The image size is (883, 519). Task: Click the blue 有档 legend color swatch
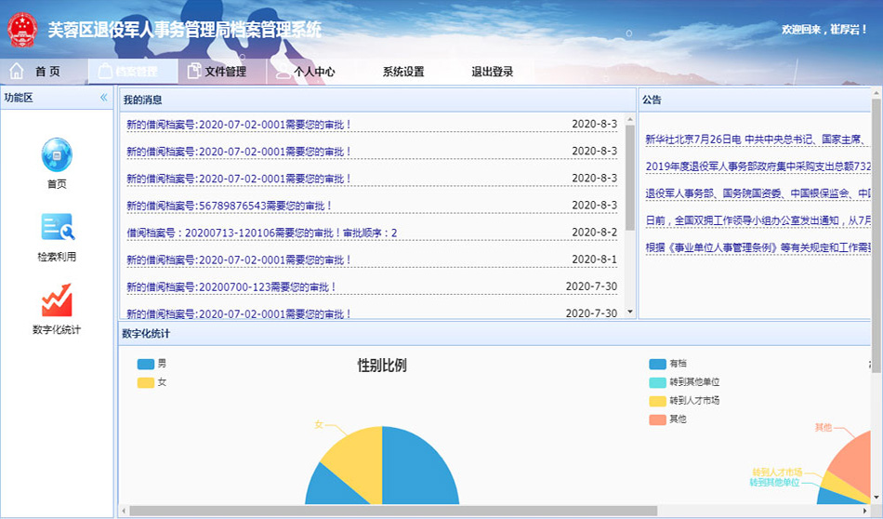(x=658, y=365)
